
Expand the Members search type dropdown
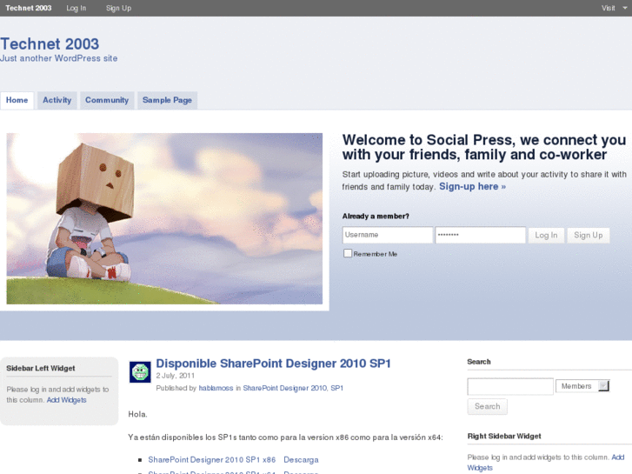point(582,386)
